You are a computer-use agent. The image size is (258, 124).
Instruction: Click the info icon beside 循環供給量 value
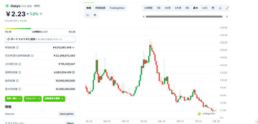point(73,72)
